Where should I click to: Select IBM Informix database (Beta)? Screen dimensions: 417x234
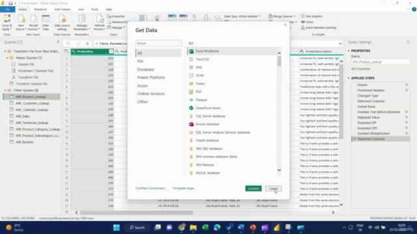(x=216, y=157)
